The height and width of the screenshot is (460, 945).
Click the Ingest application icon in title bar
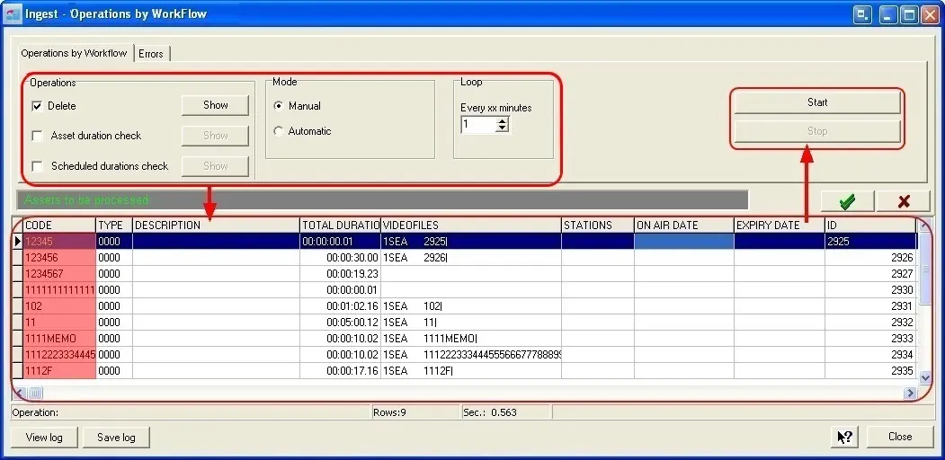pyautogui.click(x=13, y=14)
